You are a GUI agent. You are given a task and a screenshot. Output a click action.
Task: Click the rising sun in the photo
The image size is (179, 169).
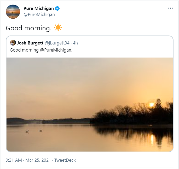[151, 105]
